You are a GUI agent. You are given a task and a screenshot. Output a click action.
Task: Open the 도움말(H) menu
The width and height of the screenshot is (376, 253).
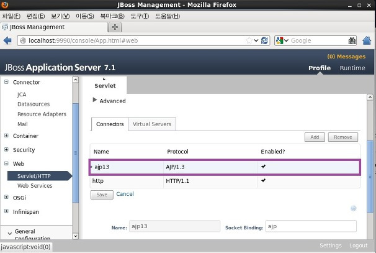point(168,16)
